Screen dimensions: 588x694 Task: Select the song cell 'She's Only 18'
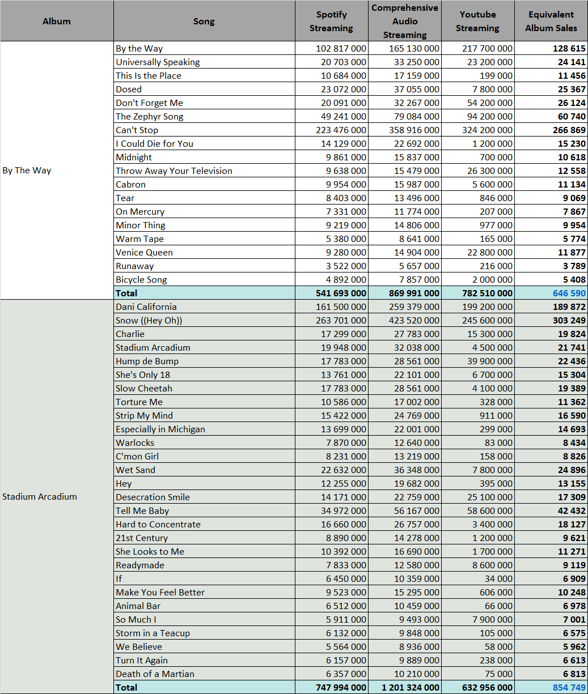(x=204, y=374)
